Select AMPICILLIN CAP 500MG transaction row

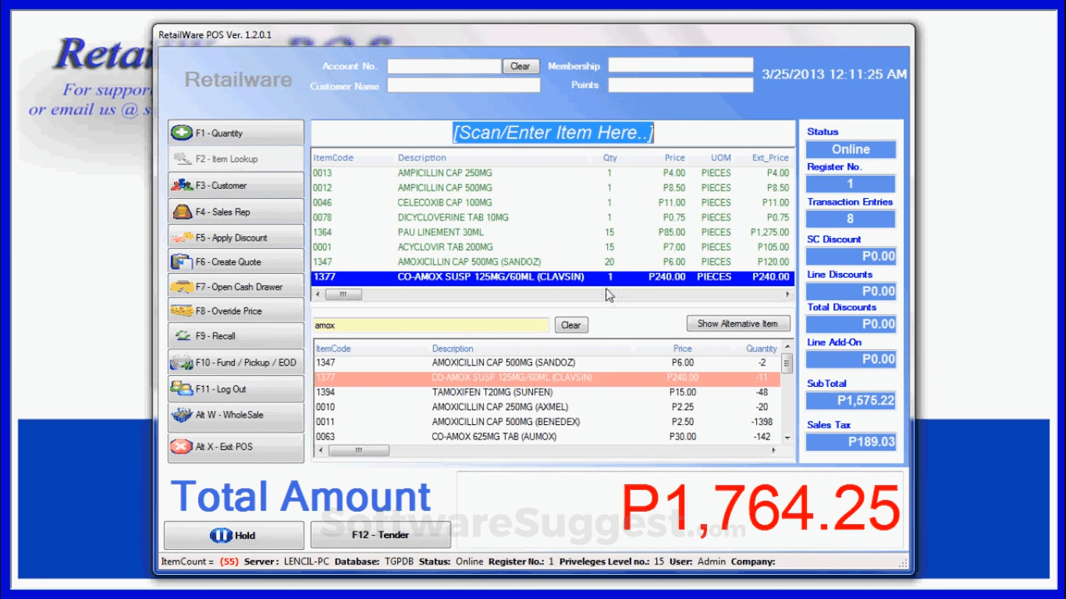click(x=553, y=188)
